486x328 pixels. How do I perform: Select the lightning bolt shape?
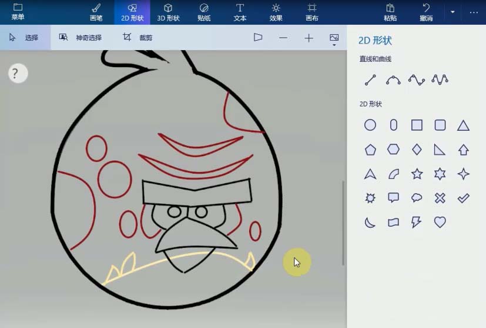click(x=416, y=223)
